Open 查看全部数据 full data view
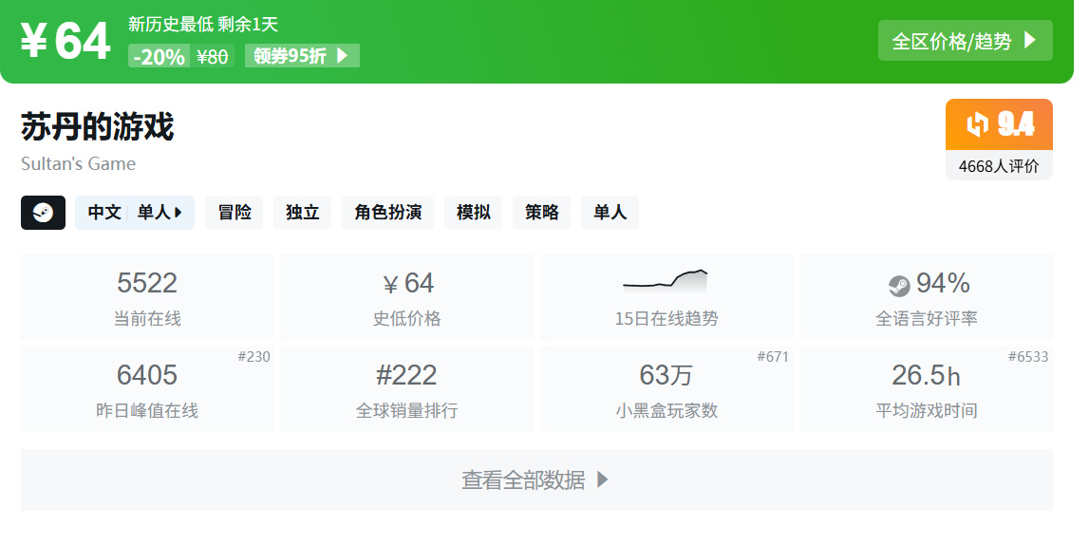The image size is (1089, 545). click(x=536, y=479)
